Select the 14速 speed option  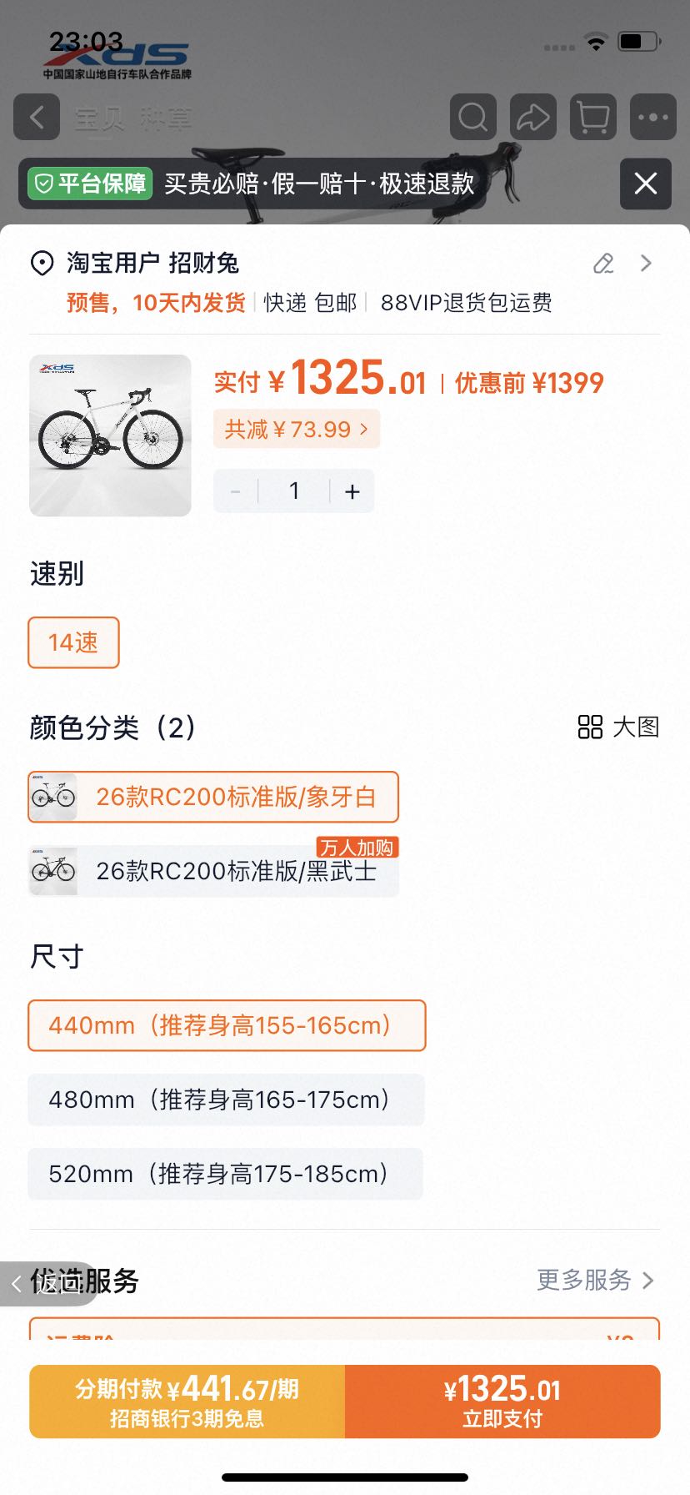point(73,642)
